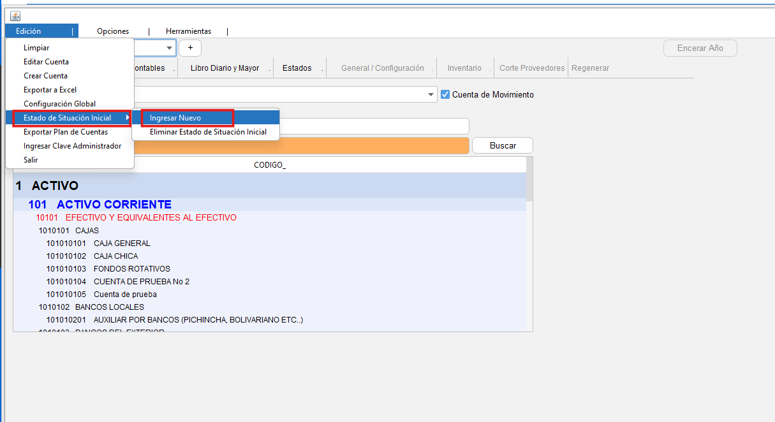Select the CAJA GENERAL account row
Viewport: 775px width, 422px height.
[121, 243]
